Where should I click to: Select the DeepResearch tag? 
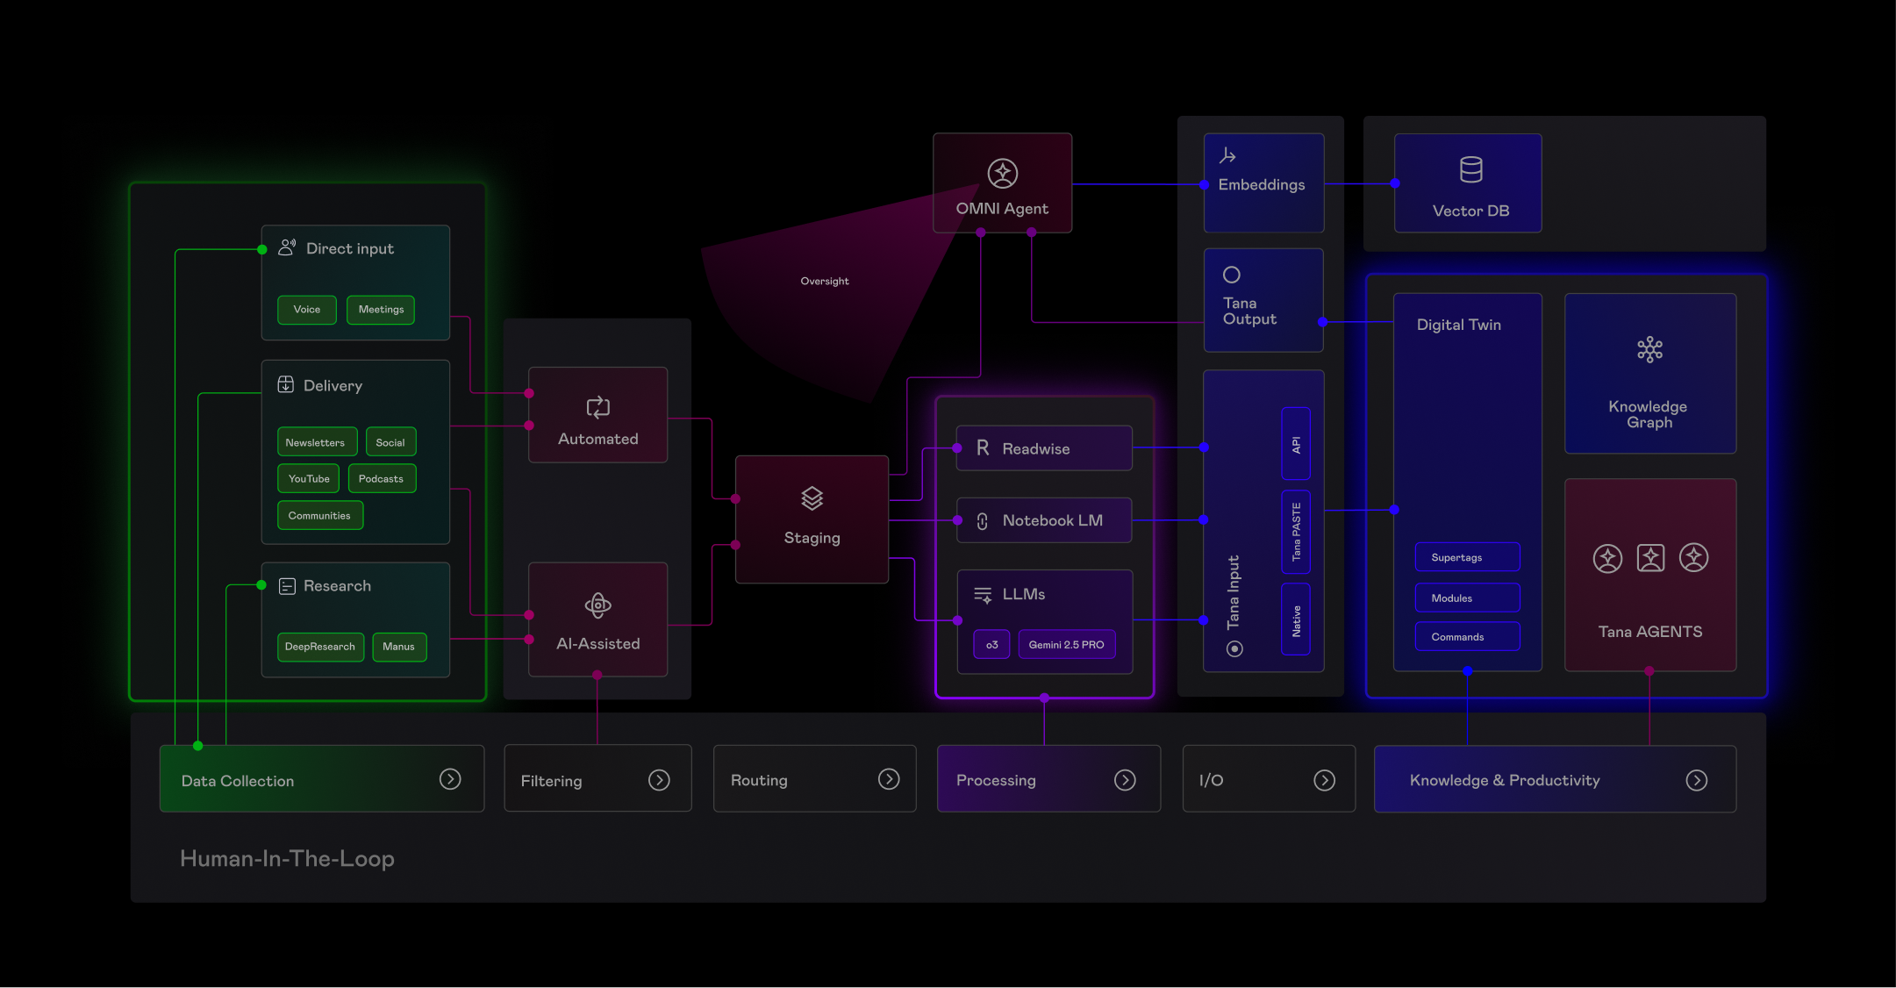(320, 647)
